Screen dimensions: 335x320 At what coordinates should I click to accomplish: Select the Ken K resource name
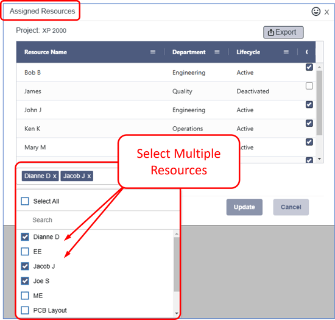32,129
